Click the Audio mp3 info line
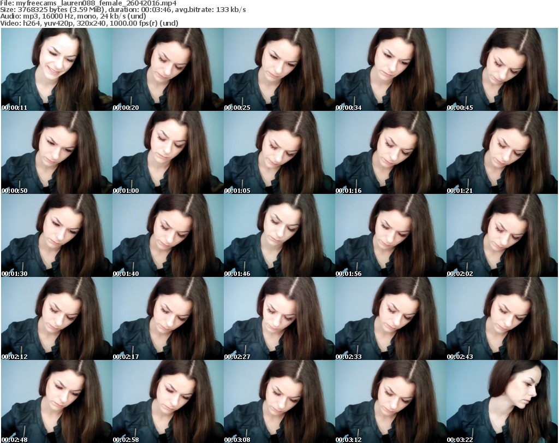Image resolution: width=559 pixels, height=443 pixels. point(73,16)
